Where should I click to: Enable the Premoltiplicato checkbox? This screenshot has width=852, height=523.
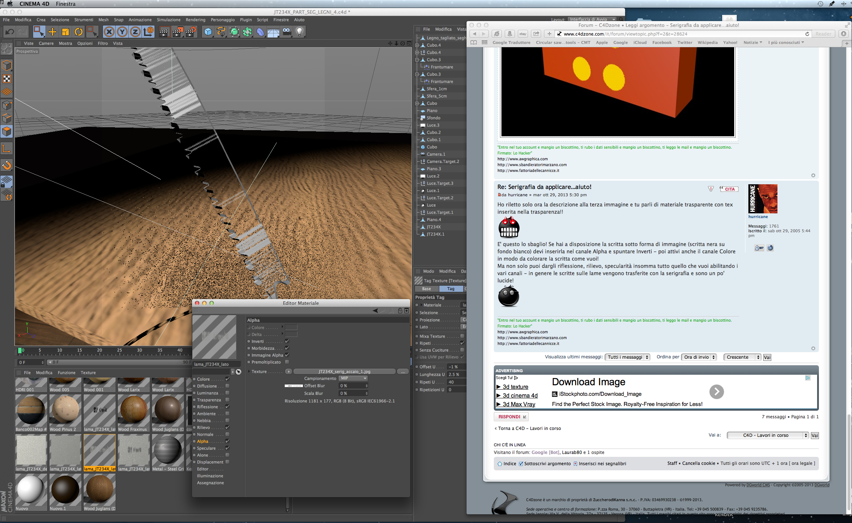pyautogui.click(x=287, y=362)
